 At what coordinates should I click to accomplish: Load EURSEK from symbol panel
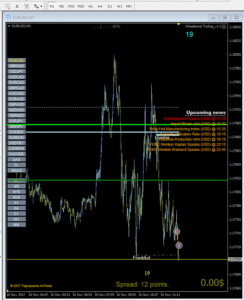tap(16, 132)
